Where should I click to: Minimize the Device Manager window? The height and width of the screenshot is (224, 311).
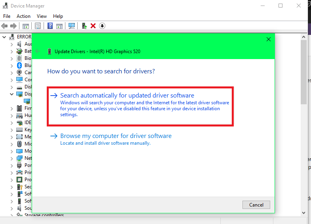263,6
